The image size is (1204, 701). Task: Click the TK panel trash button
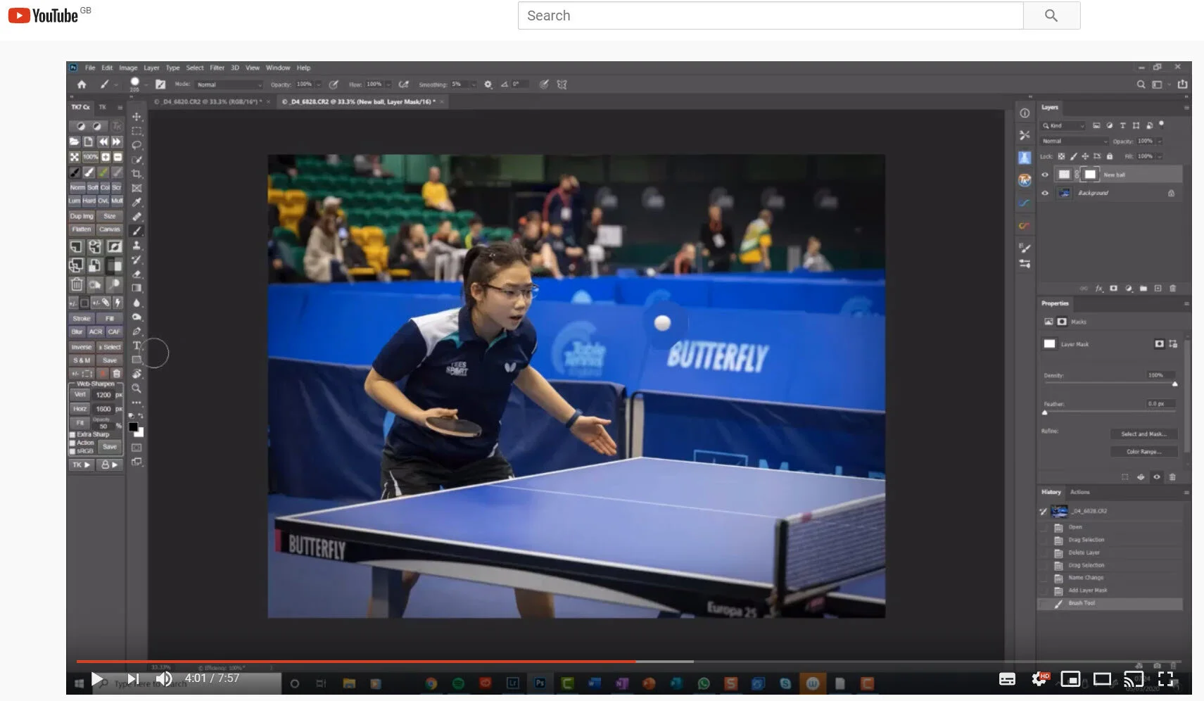point(76,284)
